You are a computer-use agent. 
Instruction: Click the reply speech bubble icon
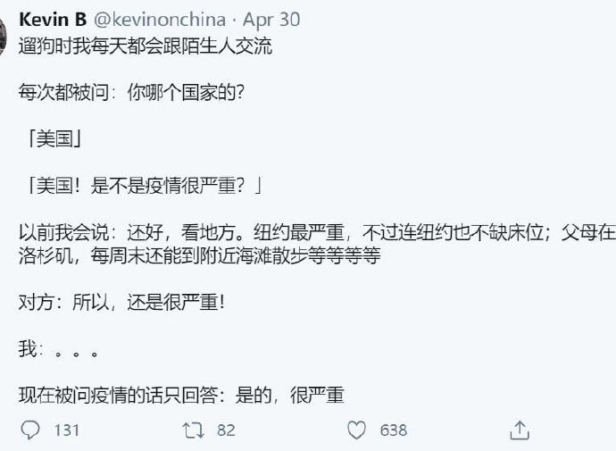29,430
